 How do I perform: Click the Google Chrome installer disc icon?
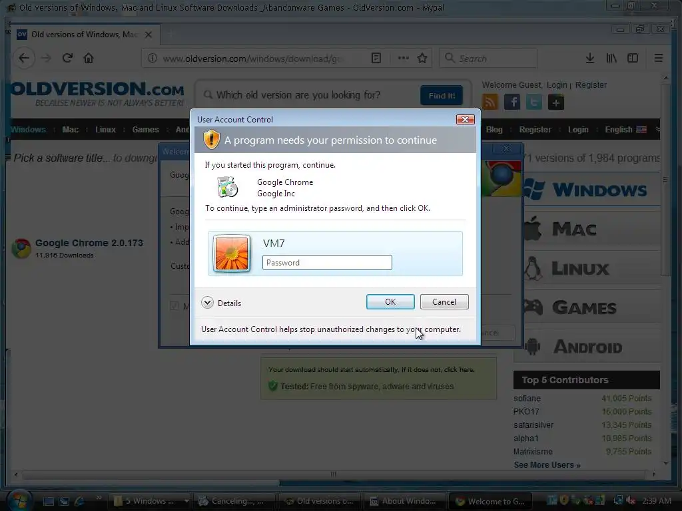(228, 187)
